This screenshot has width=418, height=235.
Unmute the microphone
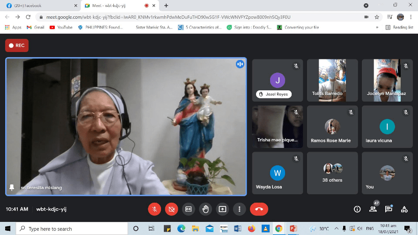pos(154,209)
